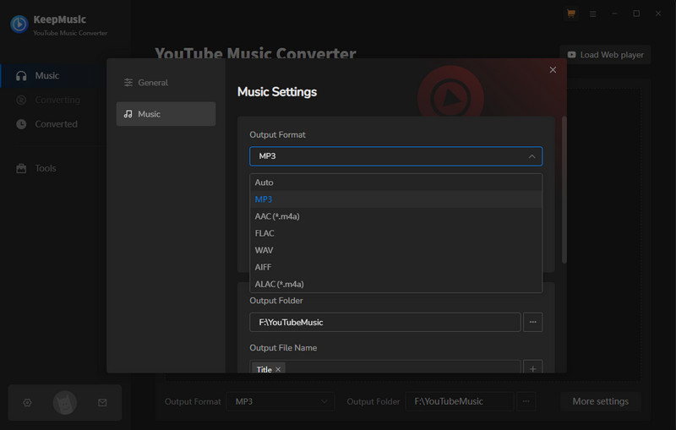Open bottom bar Output Format MP3 dropdown
676x430 pixels.
(x=281, y=401)
